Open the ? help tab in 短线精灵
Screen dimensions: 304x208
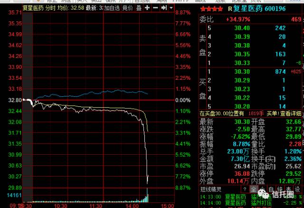pos(245,189)
